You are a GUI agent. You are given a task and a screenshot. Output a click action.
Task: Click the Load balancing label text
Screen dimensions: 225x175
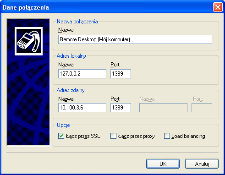188,136
